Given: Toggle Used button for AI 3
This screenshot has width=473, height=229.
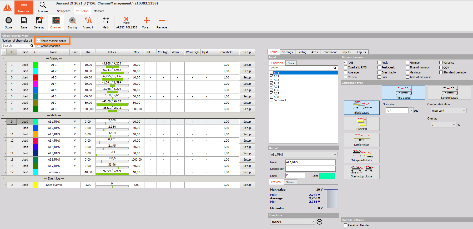Looking at the screenshot, I should (x=25, y=77).
